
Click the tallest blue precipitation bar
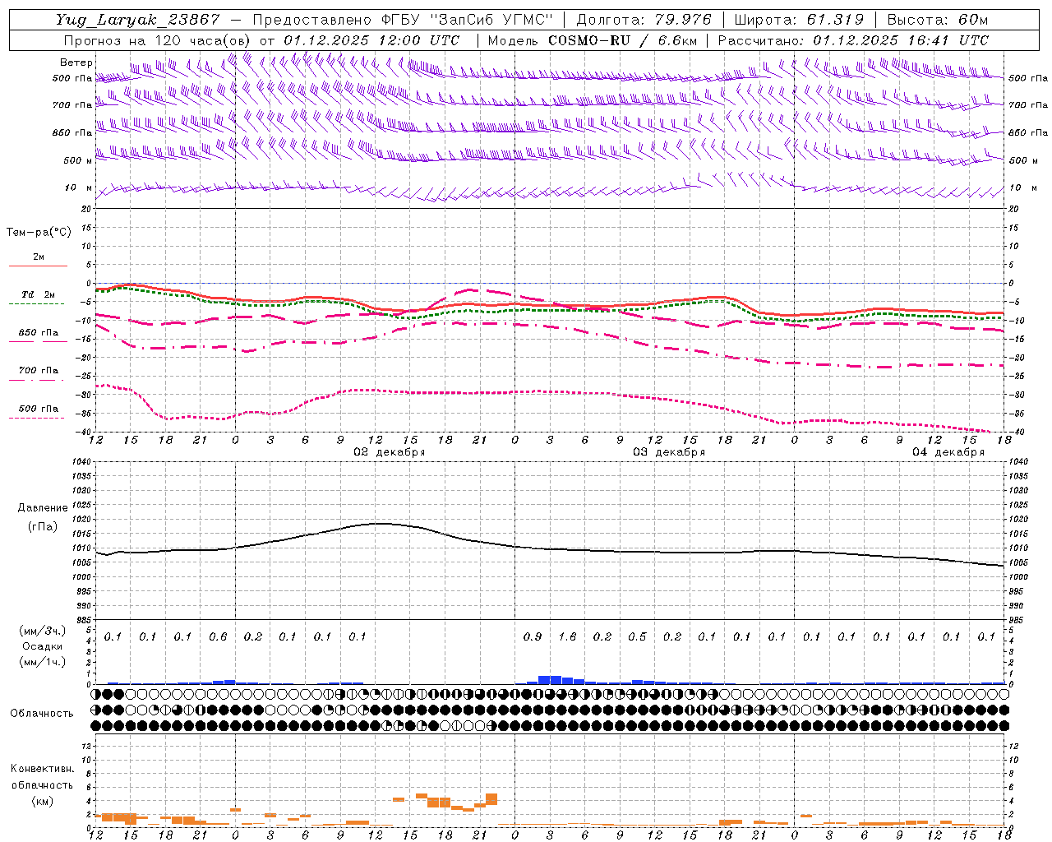point(550,680)
